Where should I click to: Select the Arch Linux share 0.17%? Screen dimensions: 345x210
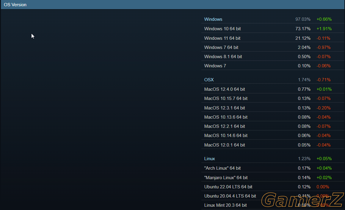click(x=304, y=168)
